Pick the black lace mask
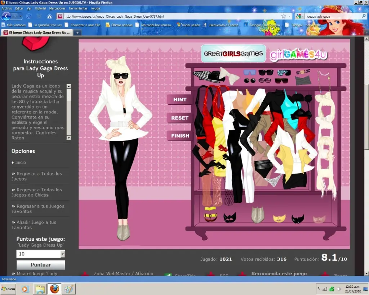 coord(230,218)
